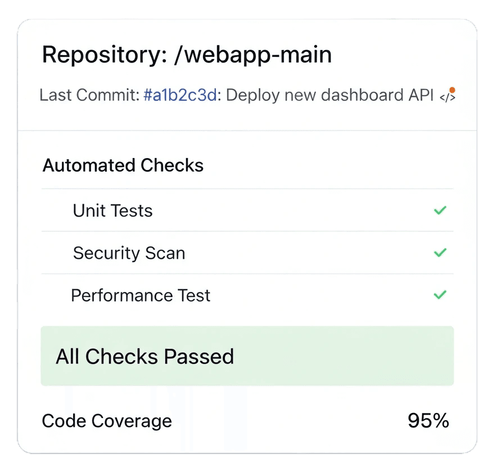Viewport: 502px width, 467px height.
Task: Click the Automated Checks section heading
Action: [x=123, y=165]
